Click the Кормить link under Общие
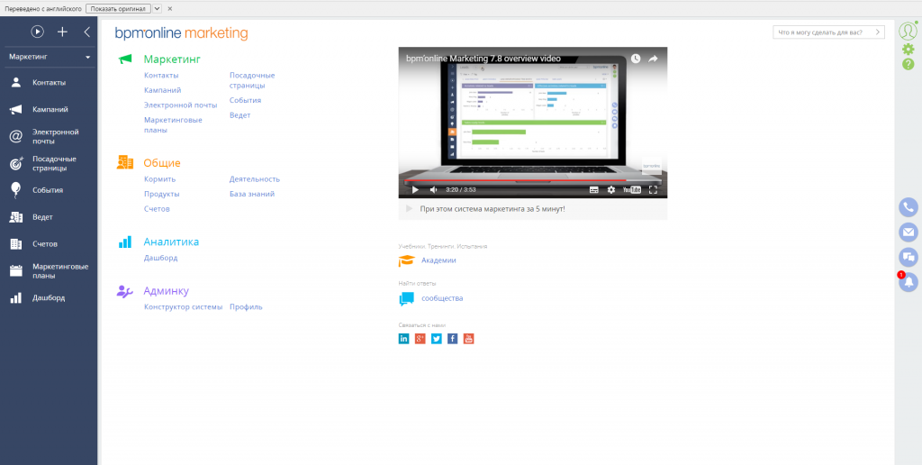922x465 pixels. (x=160, y=179)
